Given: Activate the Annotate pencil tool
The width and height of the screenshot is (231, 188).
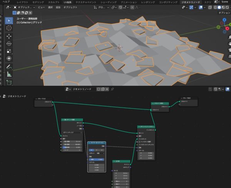Looking at the screenshot, I should (x=9, y=66).
